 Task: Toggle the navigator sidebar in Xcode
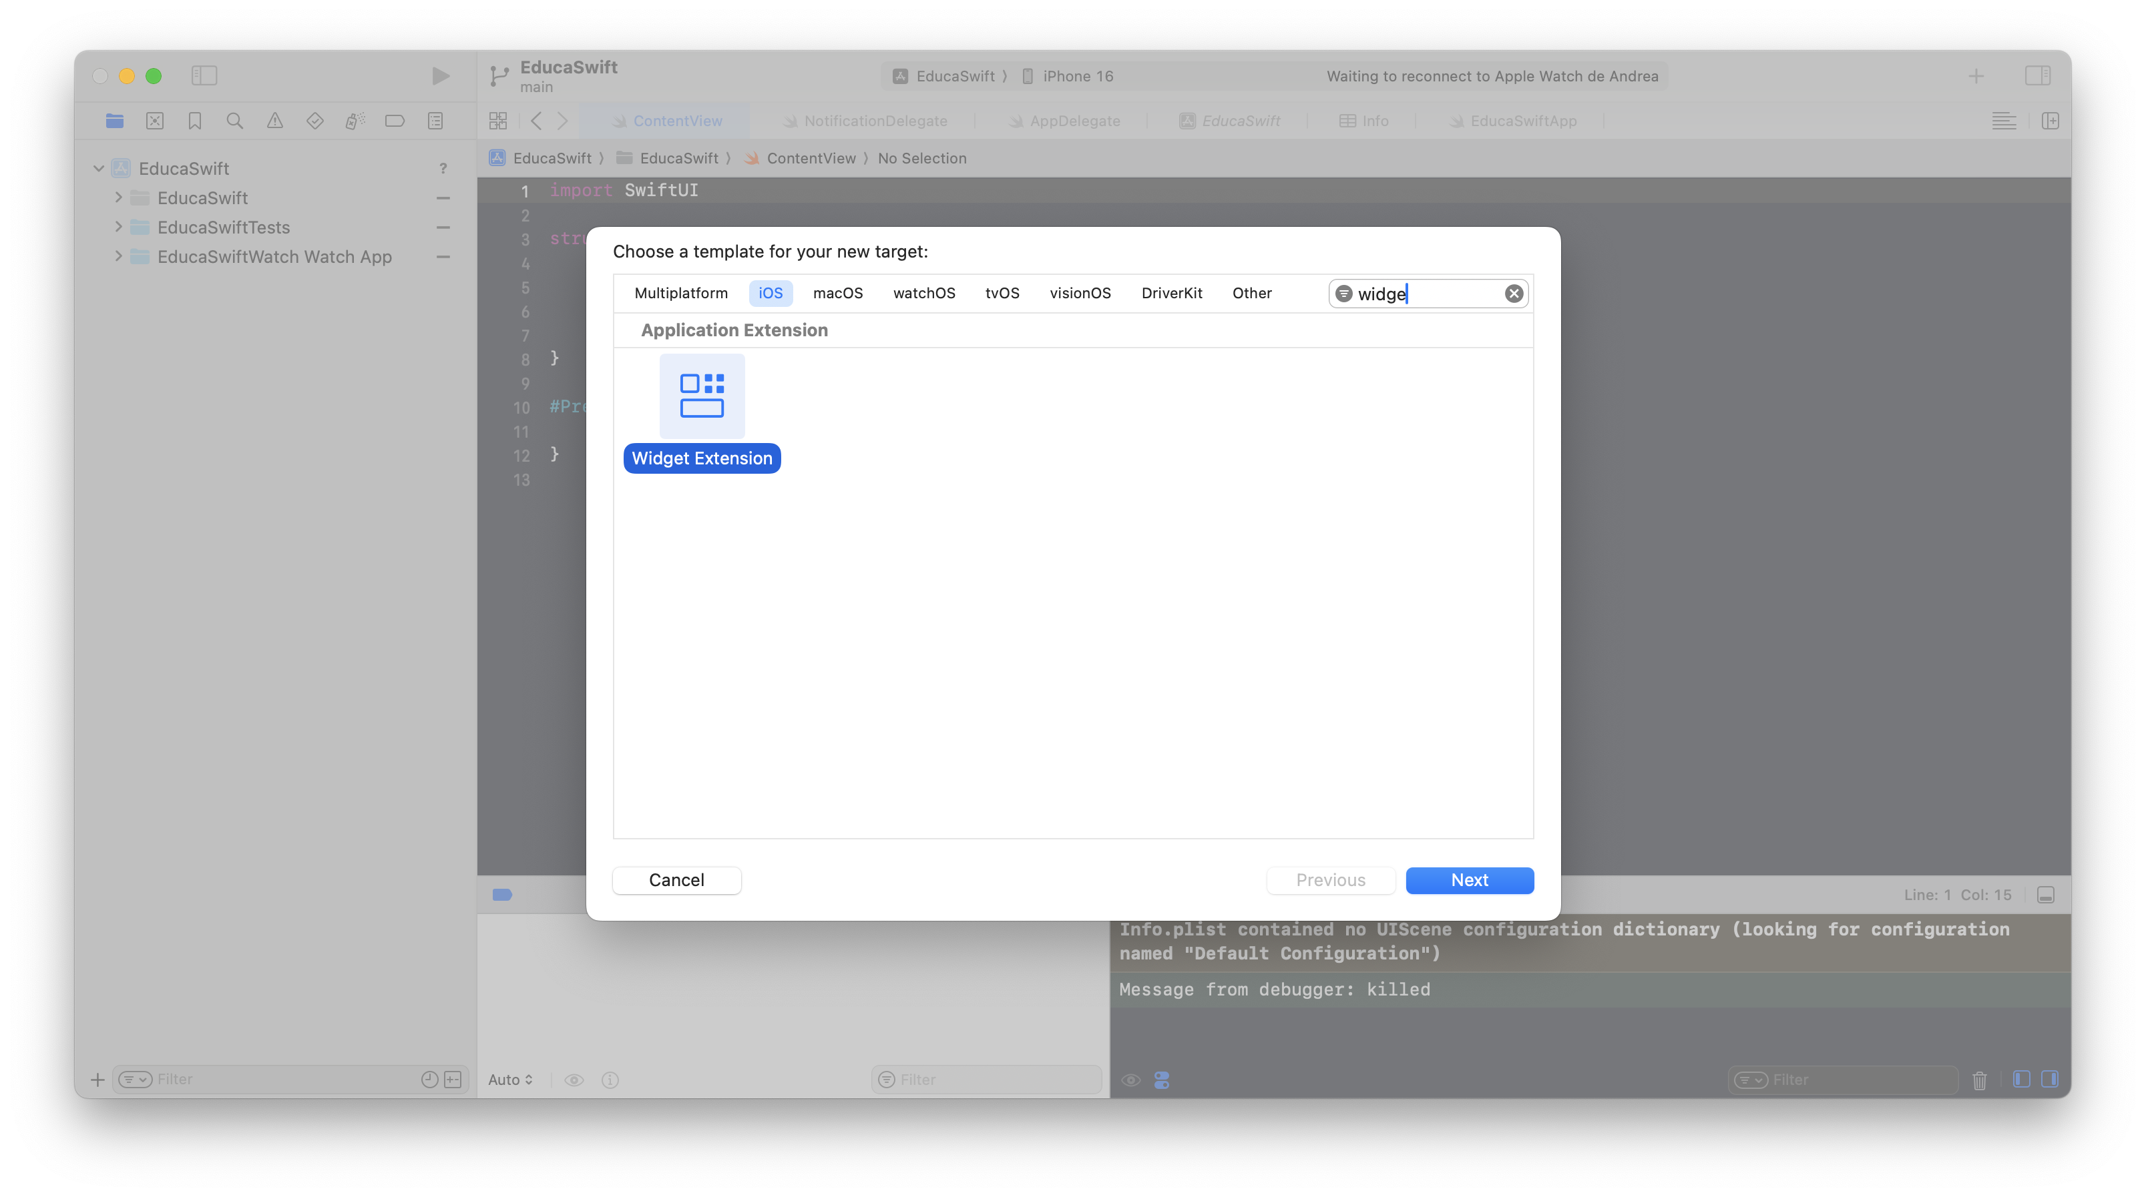click(204, 76)
